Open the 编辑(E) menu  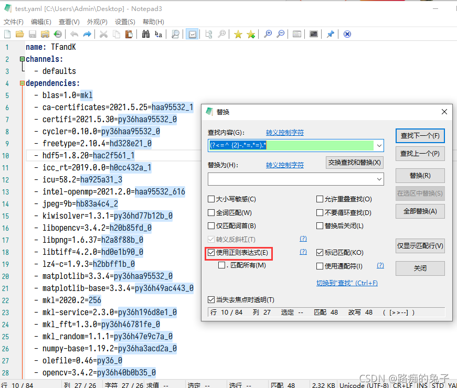(41, 22)
